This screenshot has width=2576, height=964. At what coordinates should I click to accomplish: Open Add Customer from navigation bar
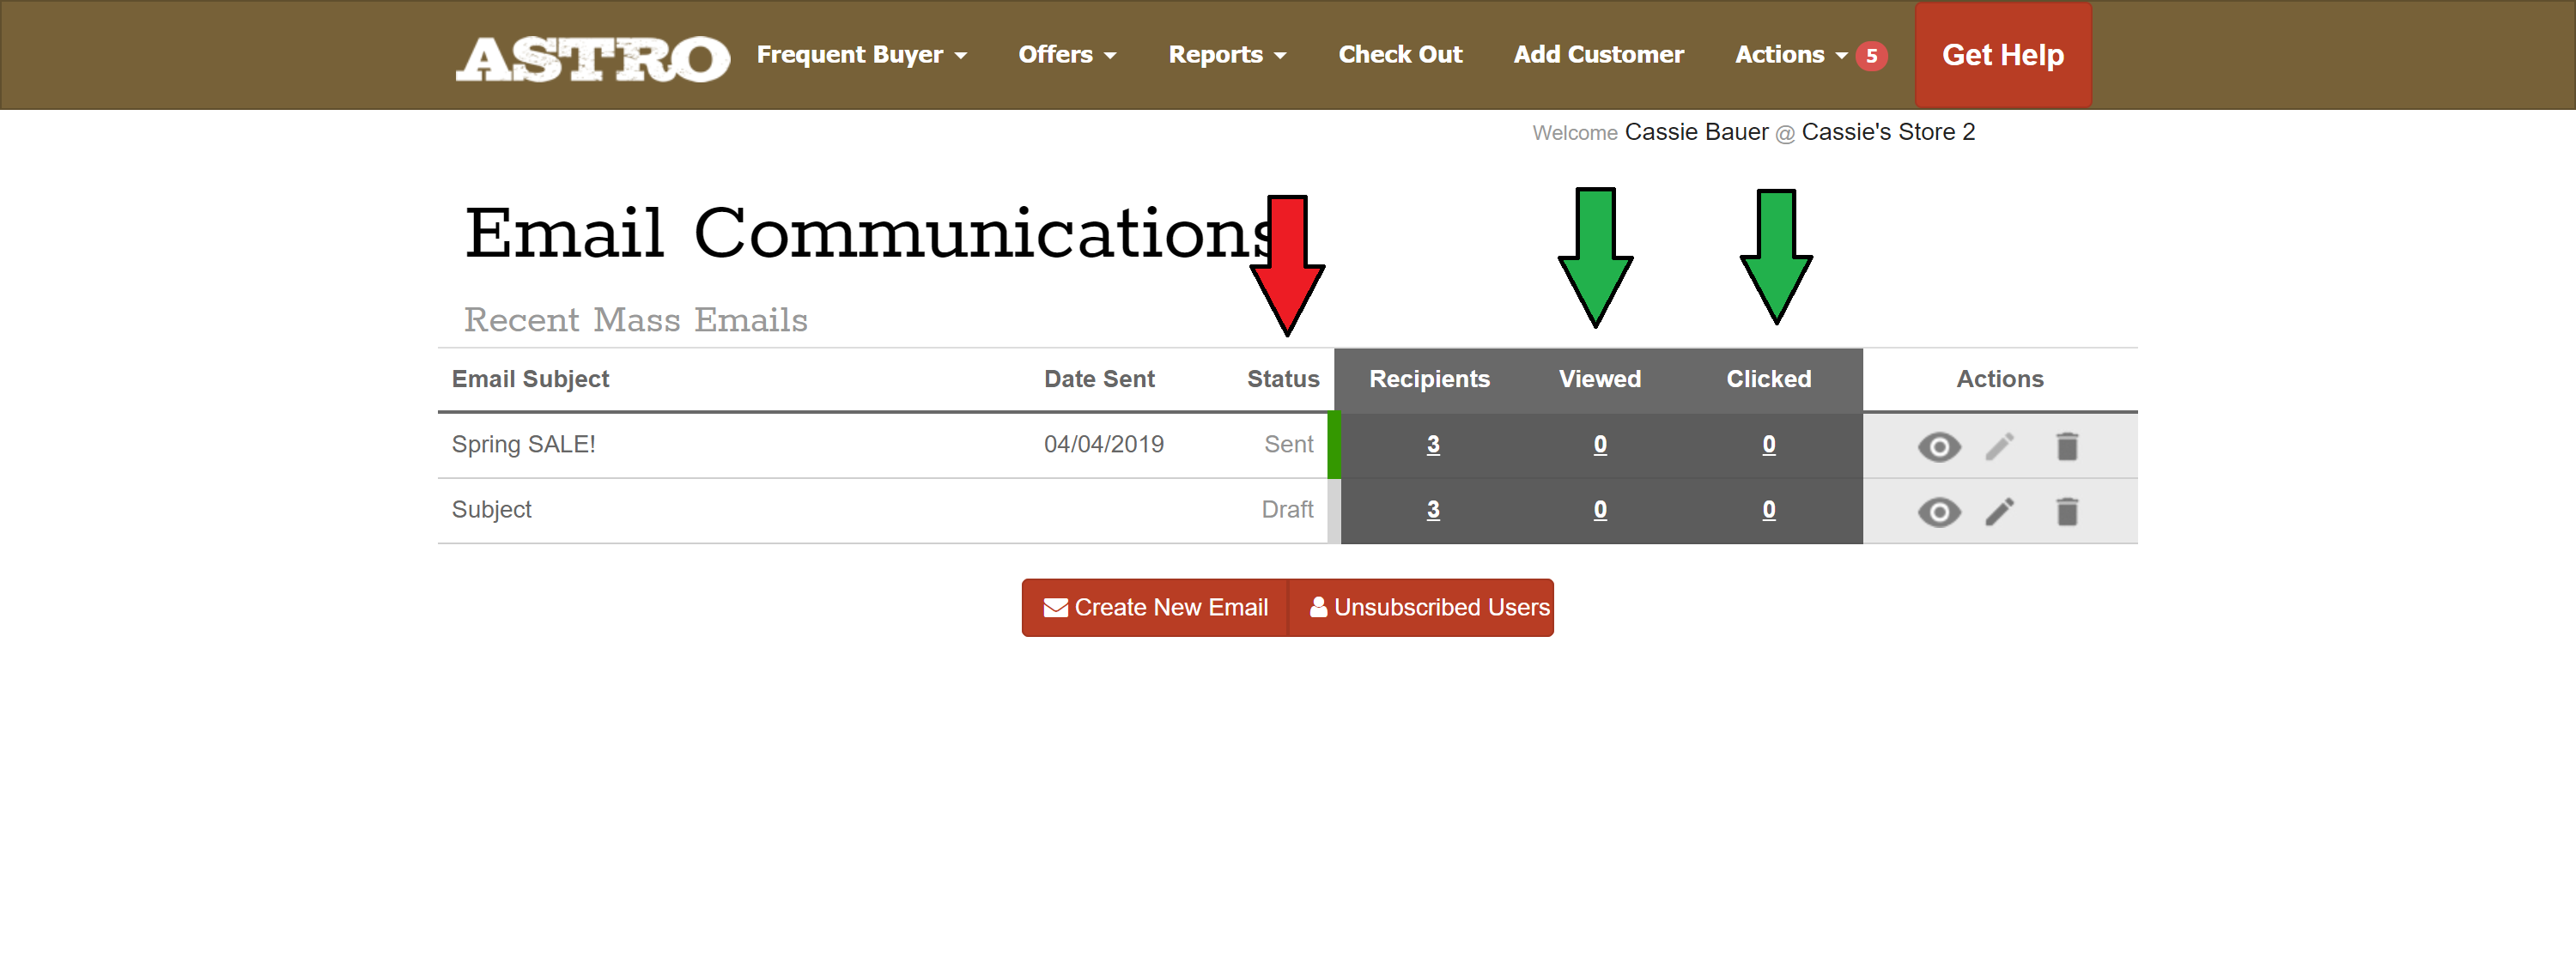pos(1597,55)
